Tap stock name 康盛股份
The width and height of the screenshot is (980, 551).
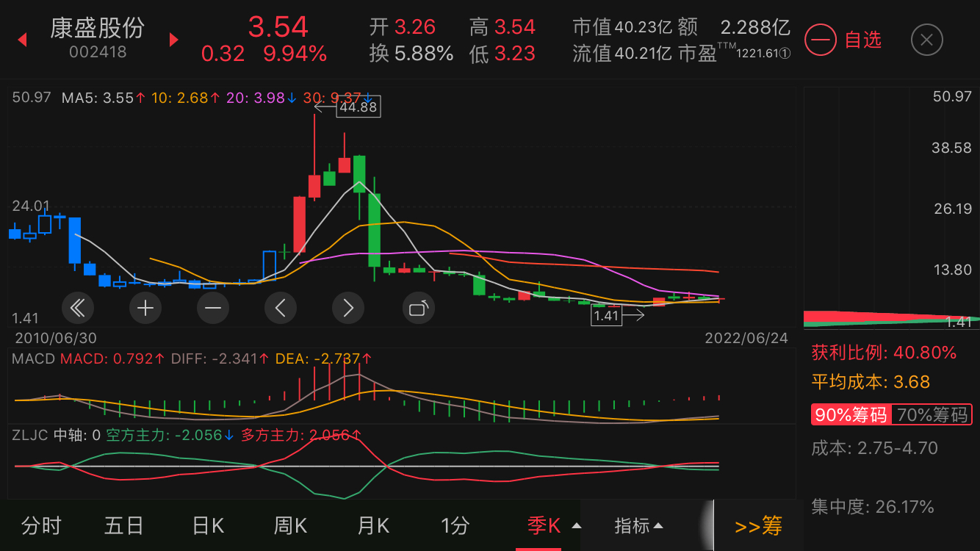(97, 28)
